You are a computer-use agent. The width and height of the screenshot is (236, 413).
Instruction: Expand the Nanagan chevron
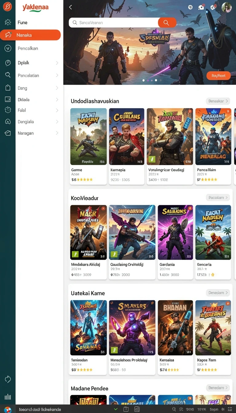click(57, 133)
